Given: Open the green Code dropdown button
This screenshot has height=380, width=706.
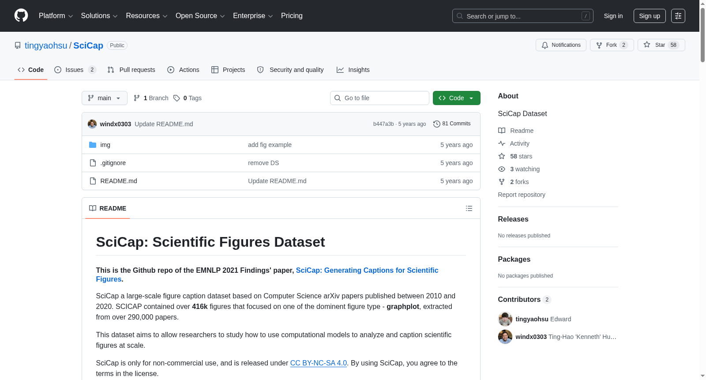Looking at the screenshot, I should (x=457, y=98).
